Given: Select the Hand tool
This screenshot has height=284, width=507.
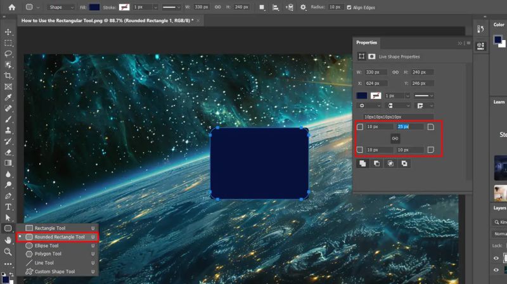Looking at the screenshot, I should click(8, 240).
